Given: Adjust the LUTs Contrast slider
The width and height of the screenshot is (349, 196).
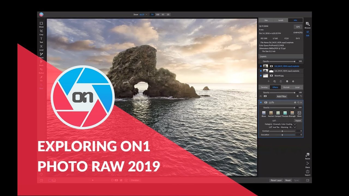Looking at the screenshot, I should point(282,131).
